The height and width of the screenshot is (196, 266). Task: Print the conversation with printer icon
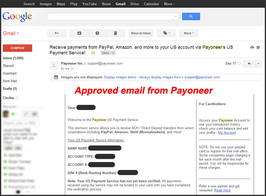252,47
